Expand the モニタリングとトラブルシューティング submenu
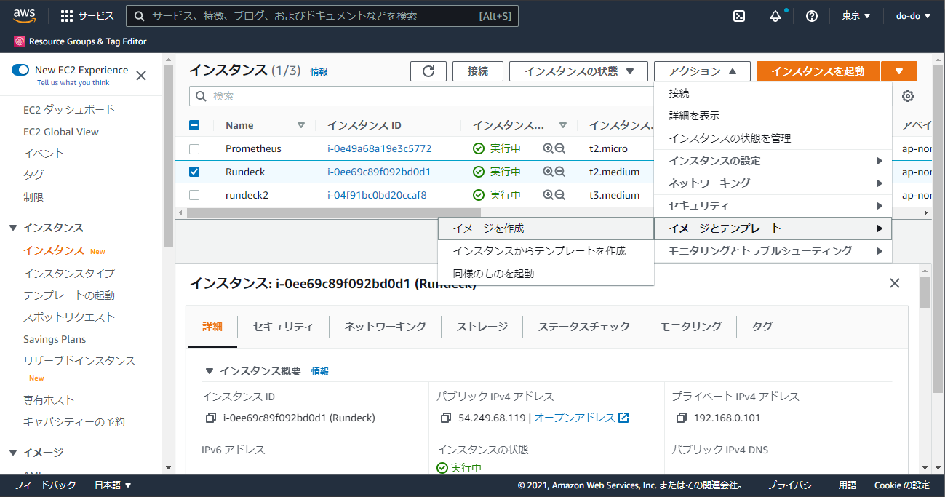The height and width of the screenshot is (497, 945). tap(773, 251)
